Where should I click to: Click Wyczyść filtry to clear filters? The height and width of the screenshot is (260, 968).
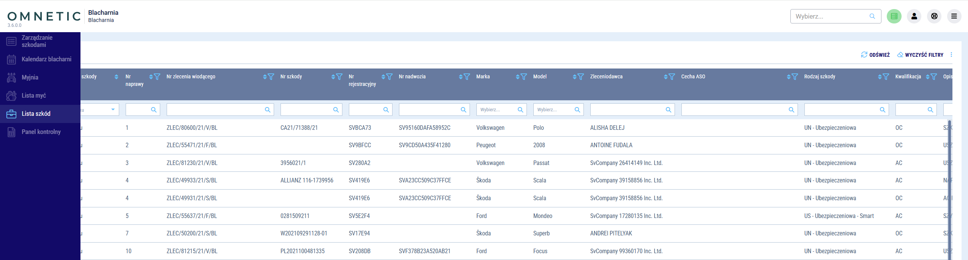pos(920,55)
